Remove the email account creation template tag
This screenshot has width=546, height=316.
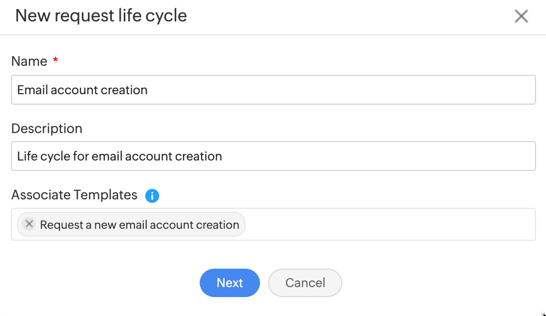click(x=29, y=224)
